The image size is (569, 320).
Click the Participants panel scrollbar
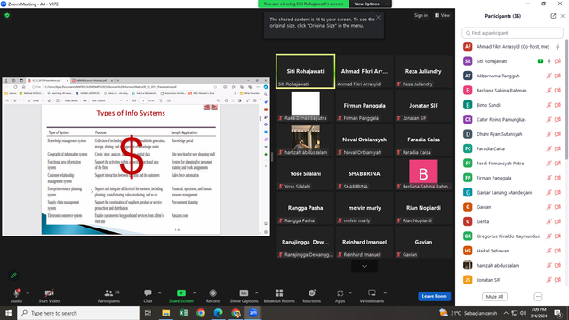tap(567, 100)
